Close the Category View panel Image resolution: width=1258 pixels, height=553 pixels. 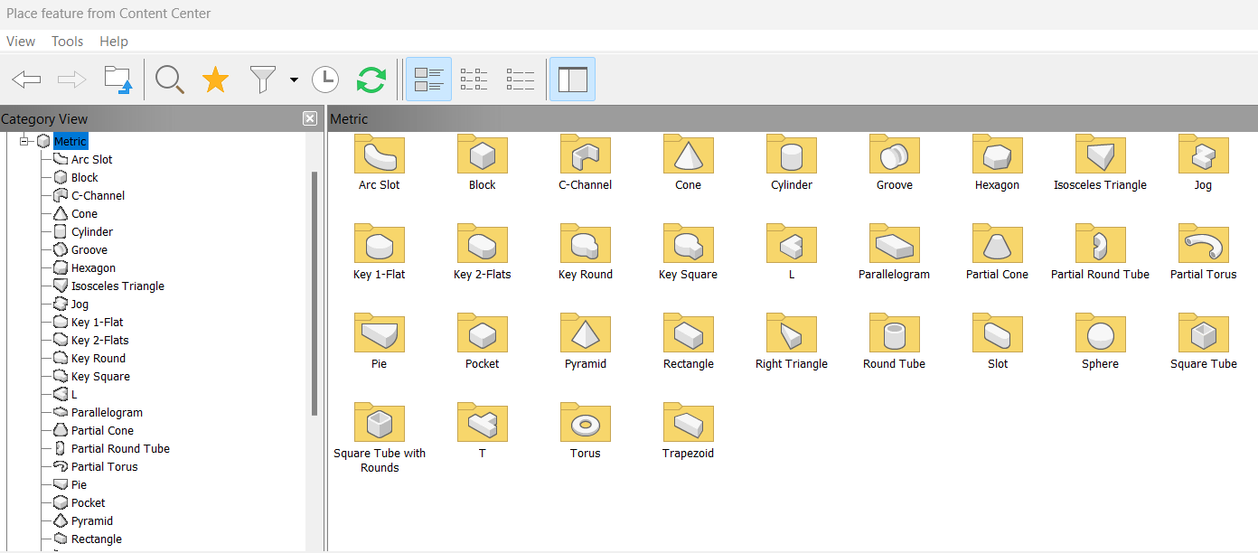[x=310, y=118]
